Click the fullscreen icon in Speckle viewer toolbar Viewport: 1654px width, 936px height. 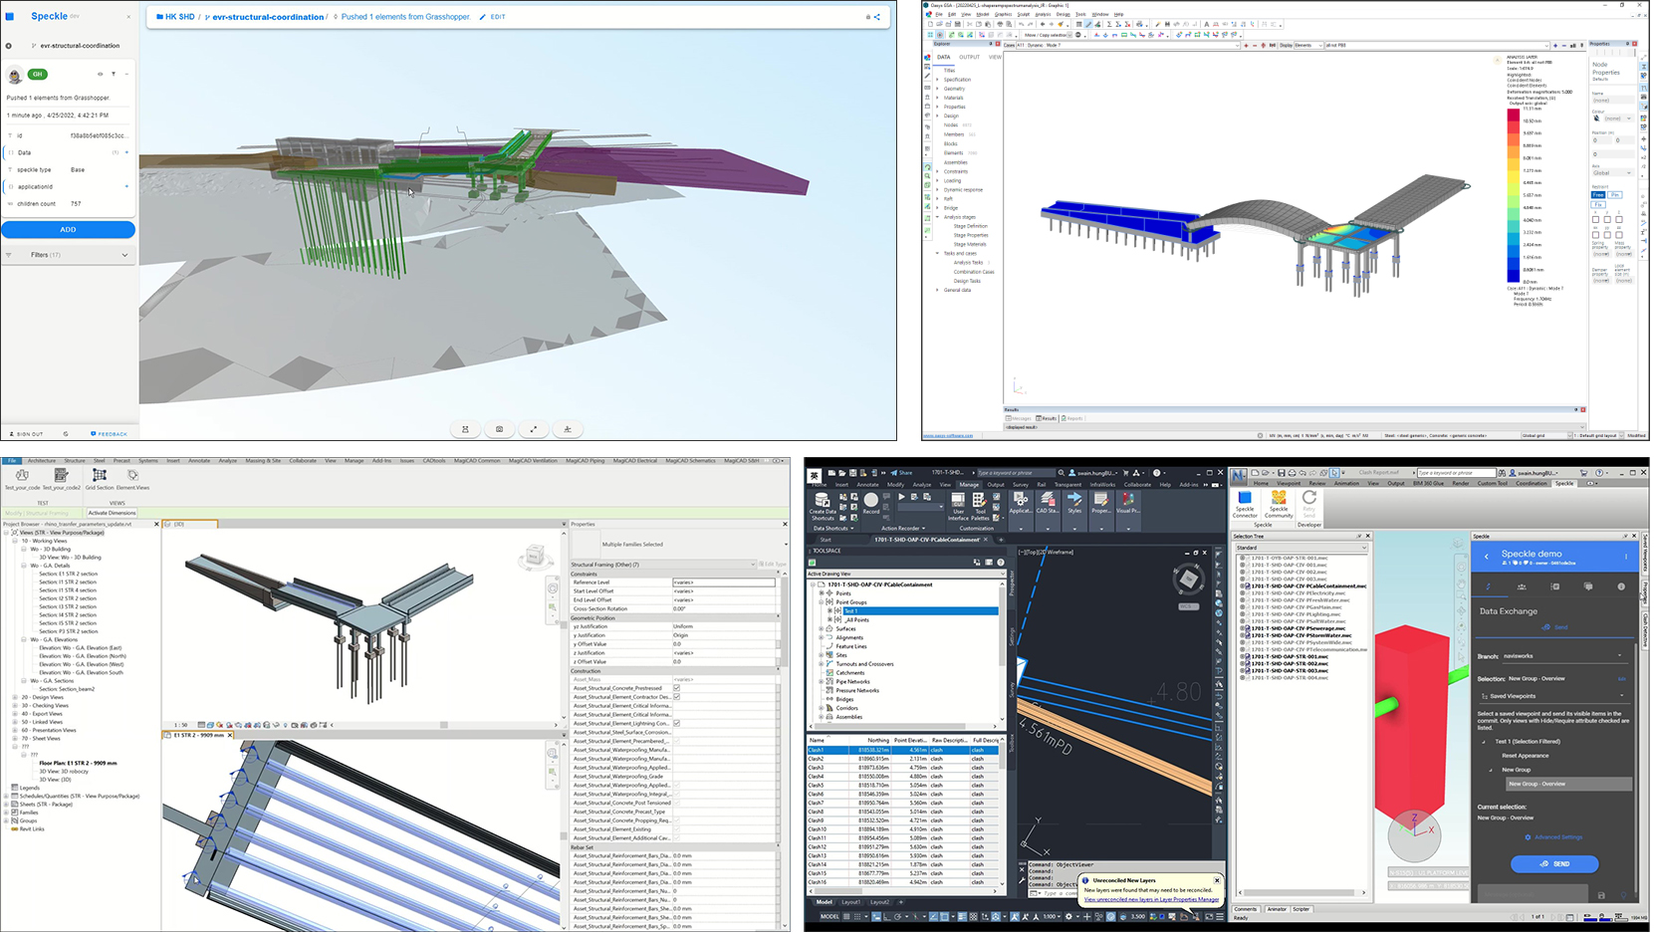534,430
